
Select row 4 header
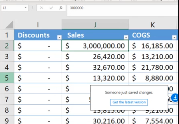click(x=7, y=67)
